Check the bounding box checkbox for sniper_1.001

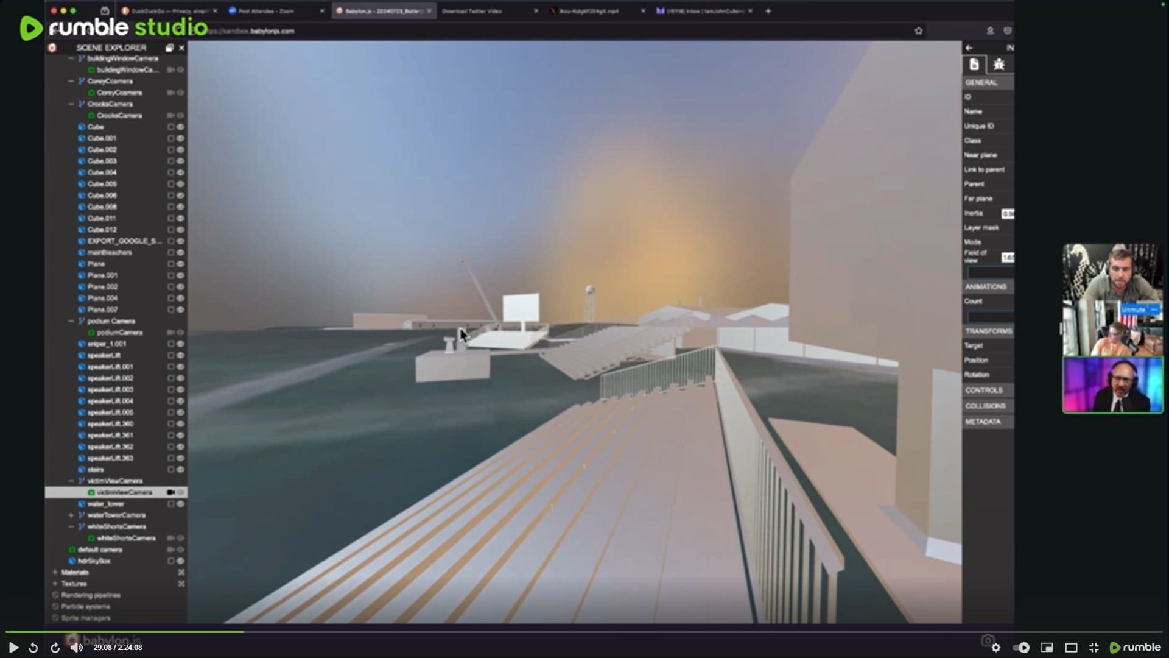[170, 344]
